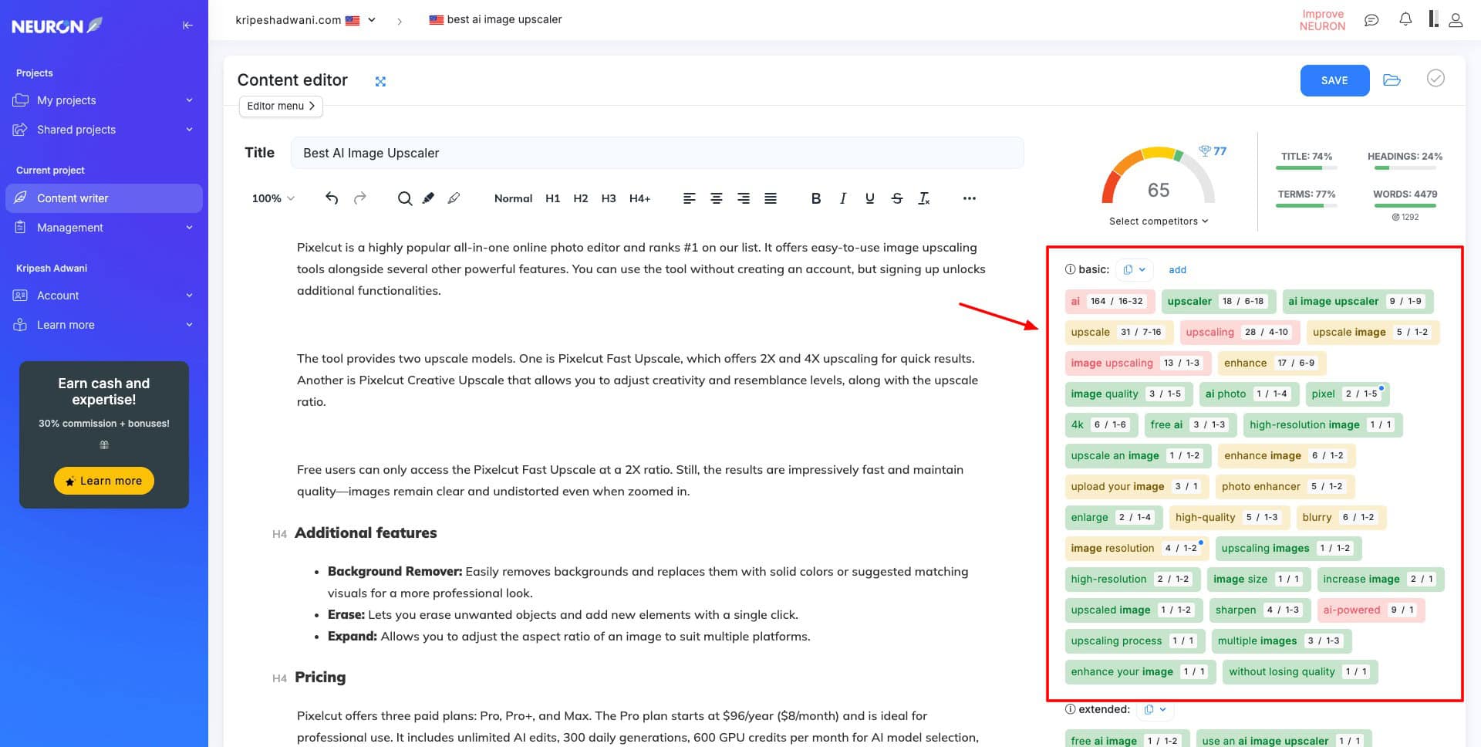The image size is (1481, 747).
Task: Toggle italic text formatting
Action: [x=843, y=198]
